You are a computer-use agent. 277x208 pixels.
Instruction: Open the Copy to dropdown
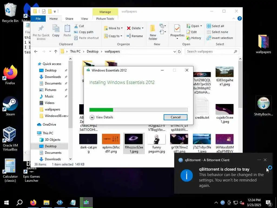[113, 36]
